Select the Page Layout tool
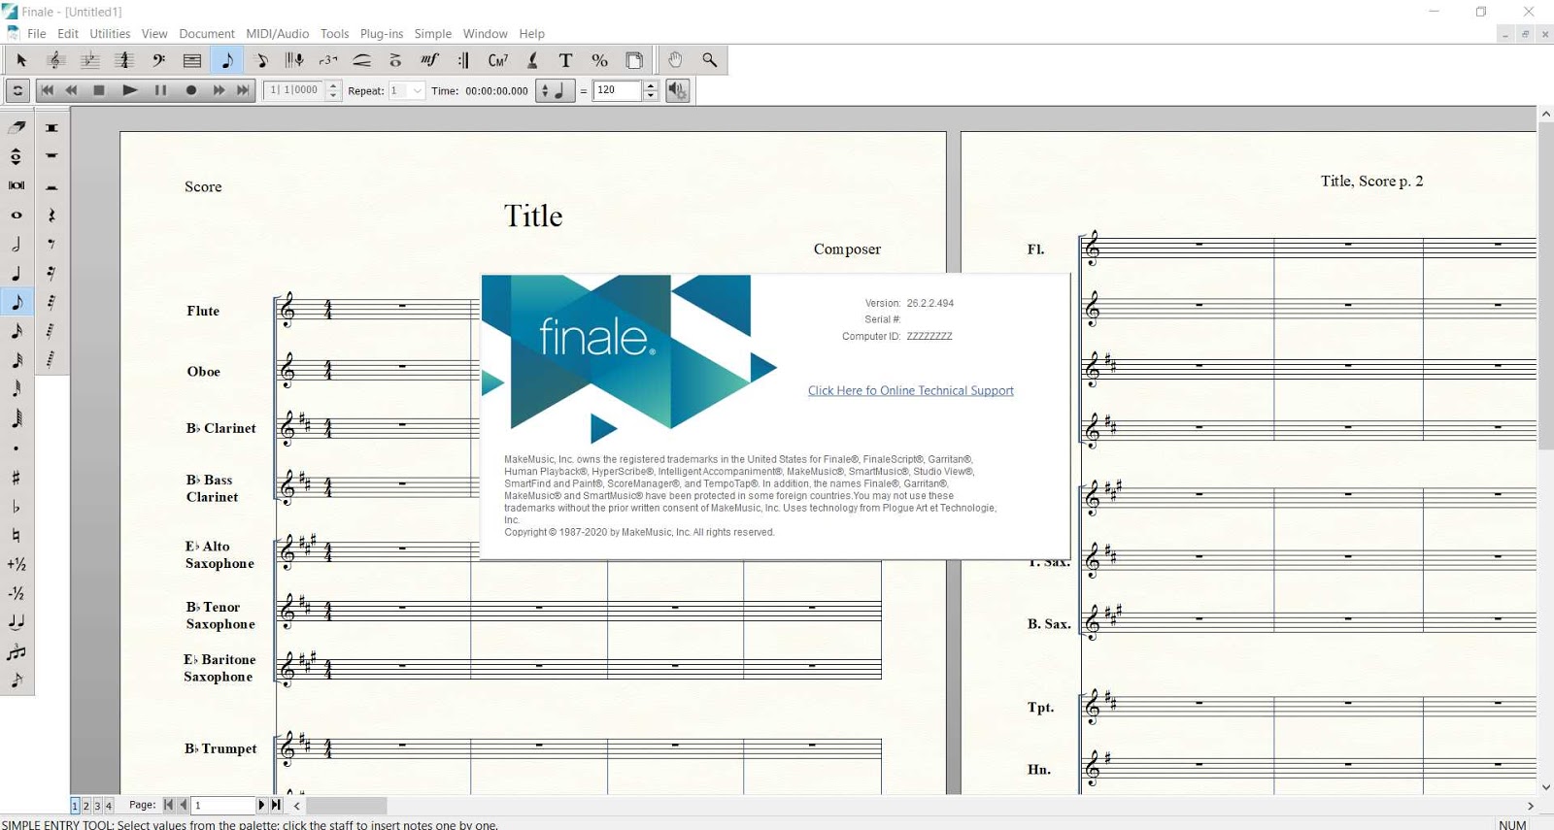1554x830 pixels. (634, 60)
